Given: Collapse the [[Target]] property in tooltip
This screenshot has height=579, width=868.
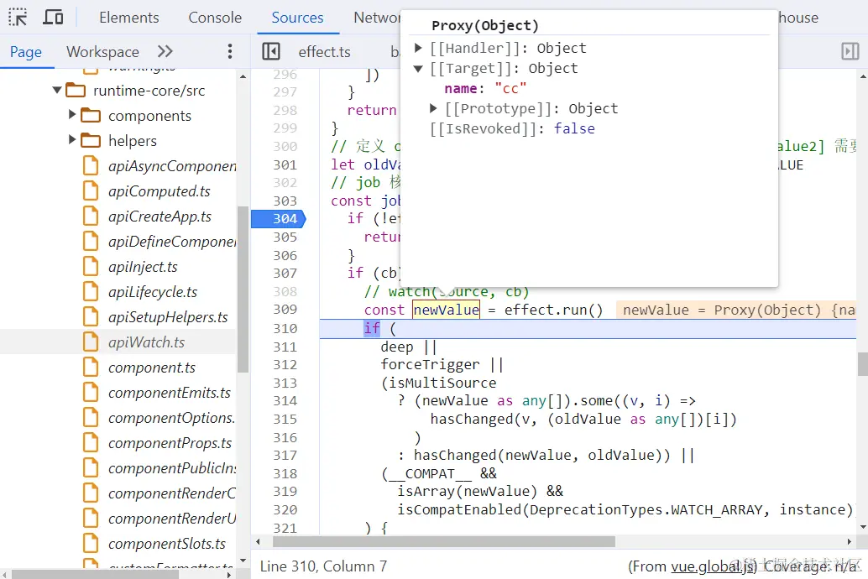Looking at the screenshot, I should (419, 69).
